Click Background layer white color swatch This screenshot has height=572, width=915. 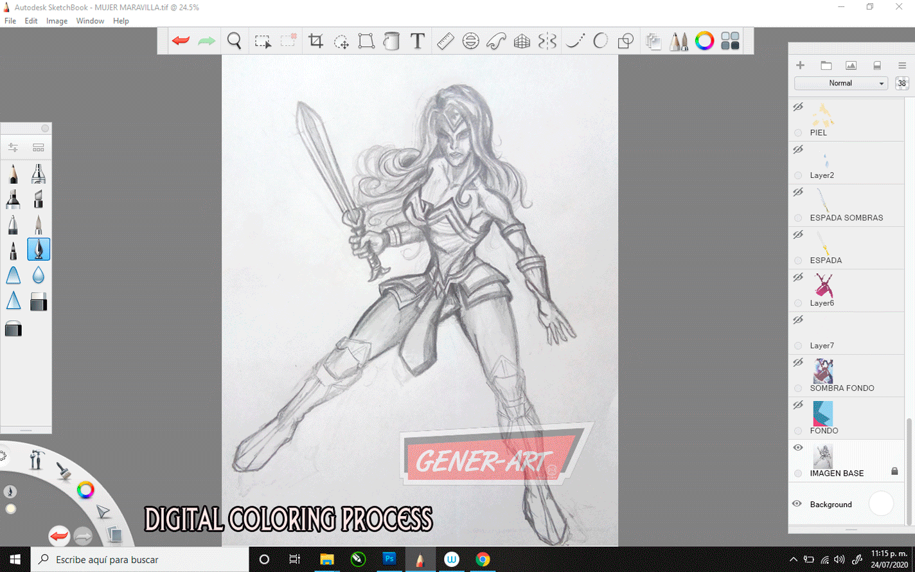(x=881, y=504)
